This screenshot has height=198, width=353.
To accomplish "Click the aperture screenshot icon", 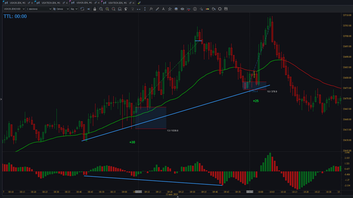I will point(220,9).
